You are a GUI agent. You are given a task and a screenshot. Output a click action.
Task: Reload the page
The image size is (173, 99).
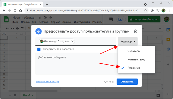tap(15, 11)
